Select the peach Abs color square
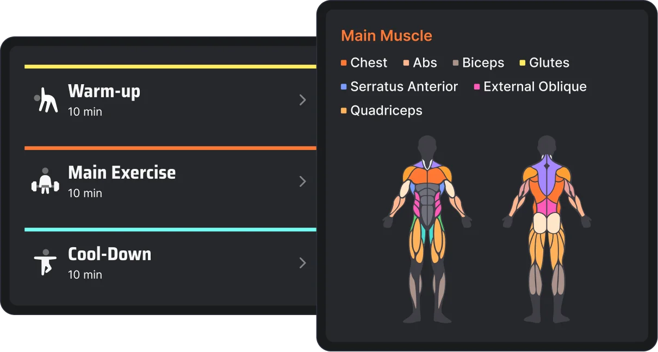Image resolution: width=658 pixels, height=352 pixels. coord(405,62)
